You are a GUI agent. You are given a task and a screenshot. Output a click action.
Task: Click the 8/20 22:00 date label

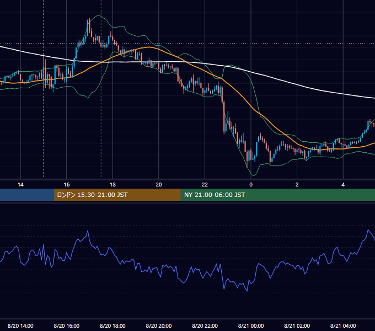pyautogui.click(x=205, y=325)
